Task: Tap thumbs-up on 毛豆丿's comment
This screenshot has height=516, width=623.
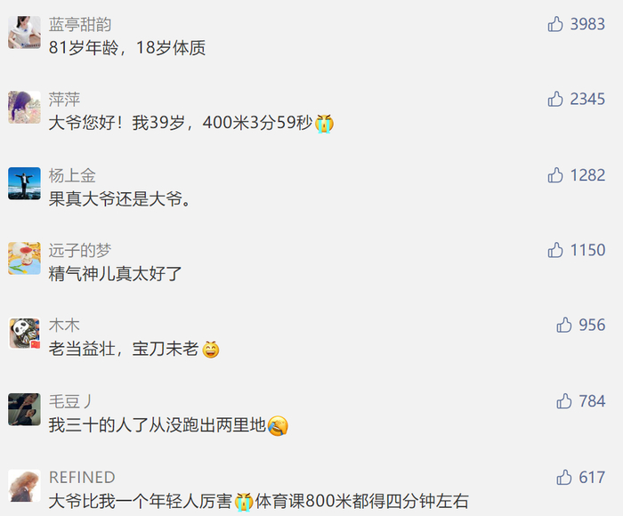Action: pyautogui.click(x=563, y=401)
